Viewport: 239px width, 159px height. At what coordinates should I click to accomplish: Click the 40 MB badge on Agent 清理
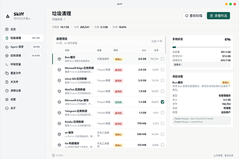[x=36, y=47]
